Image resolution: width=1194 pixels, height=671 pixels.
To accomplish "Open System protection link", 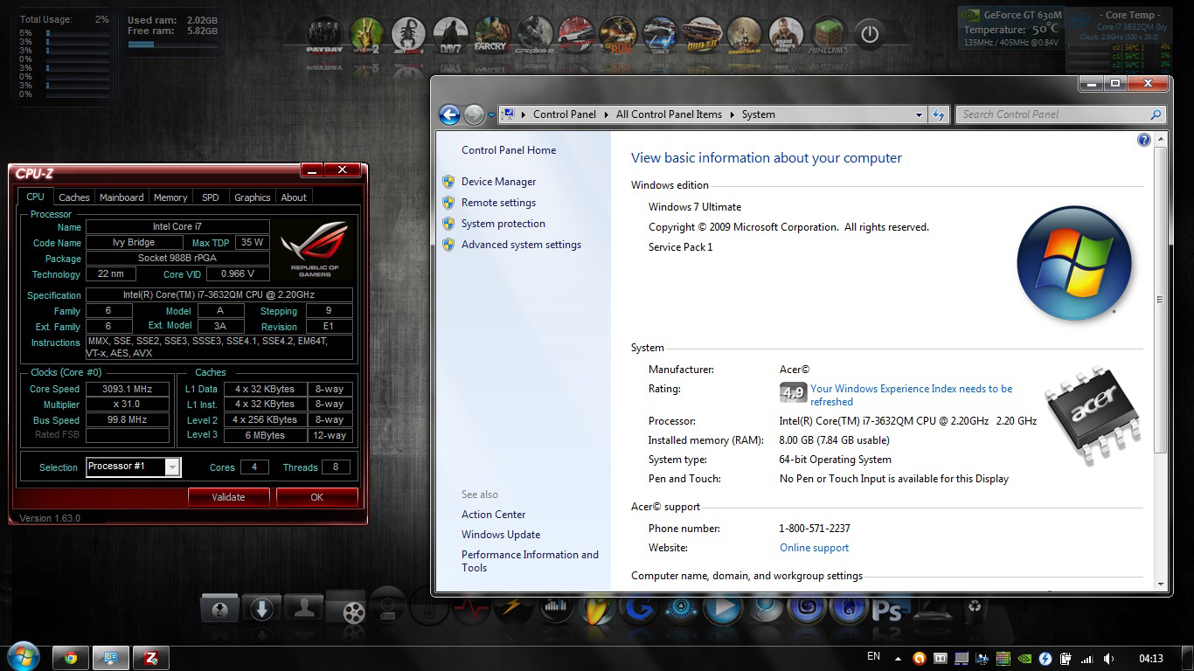I will tap(503, 224).
